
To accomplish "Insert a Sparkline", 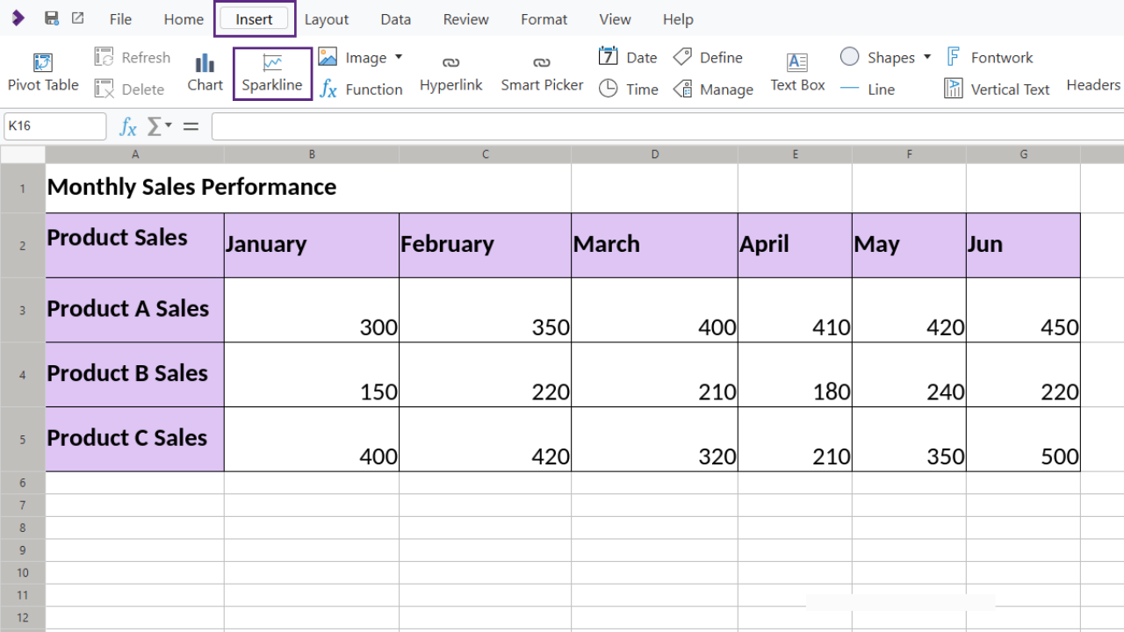I will pos(271,73).
